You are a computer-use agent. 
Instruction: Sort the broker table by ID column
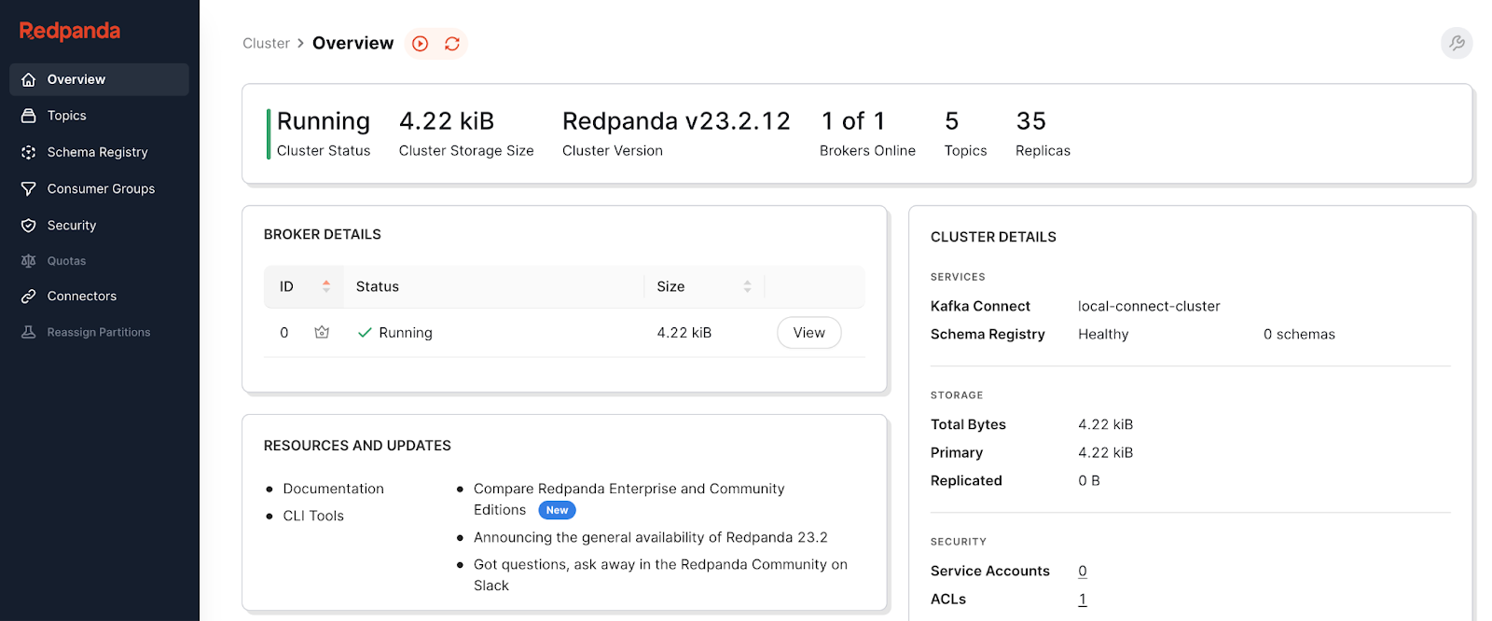325,286
